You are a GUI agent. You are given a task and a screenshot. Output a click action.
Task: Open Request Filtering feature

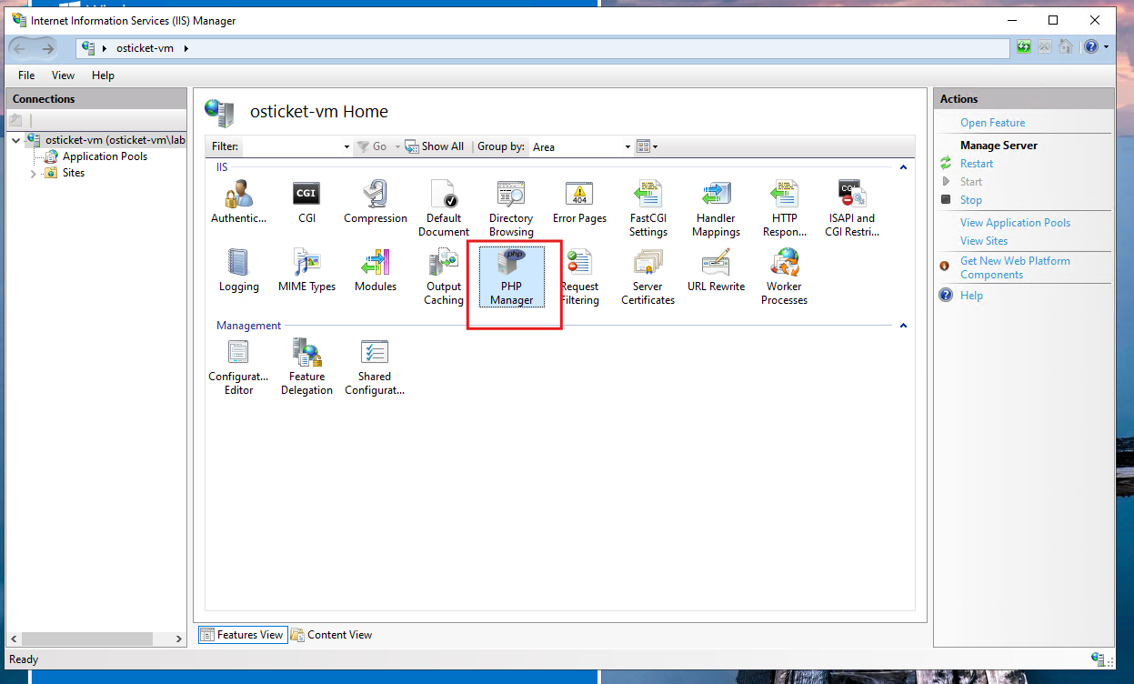579,277
